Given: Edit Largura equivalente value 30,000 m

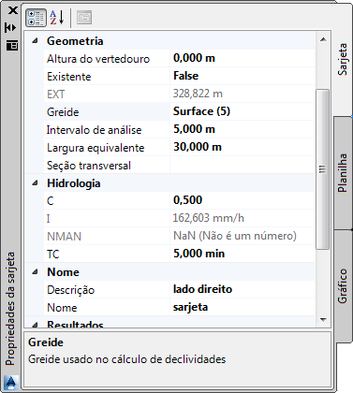Looking at the screenshot, I should click(243, 147).
